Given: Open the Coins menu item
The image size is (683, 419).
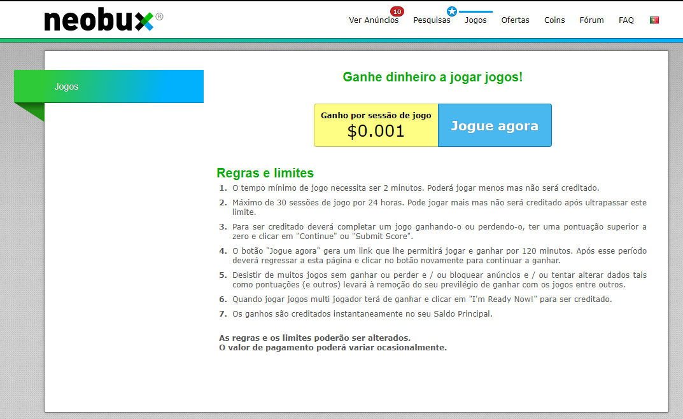Looking at the screenshot, I should pos(554,20).
